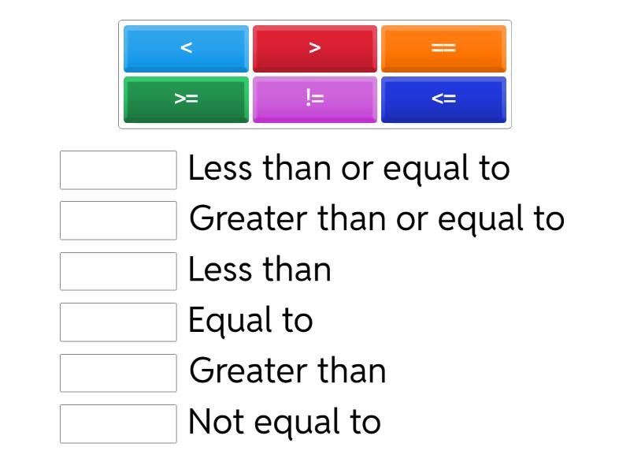Screen dimensions: 630x473
Task: Click the 'Greater than' definition label
Action: pos(288,371)
